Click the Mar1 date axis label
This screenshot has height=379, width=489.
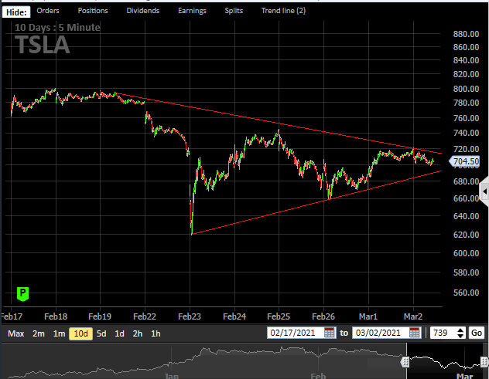point(368,316)
